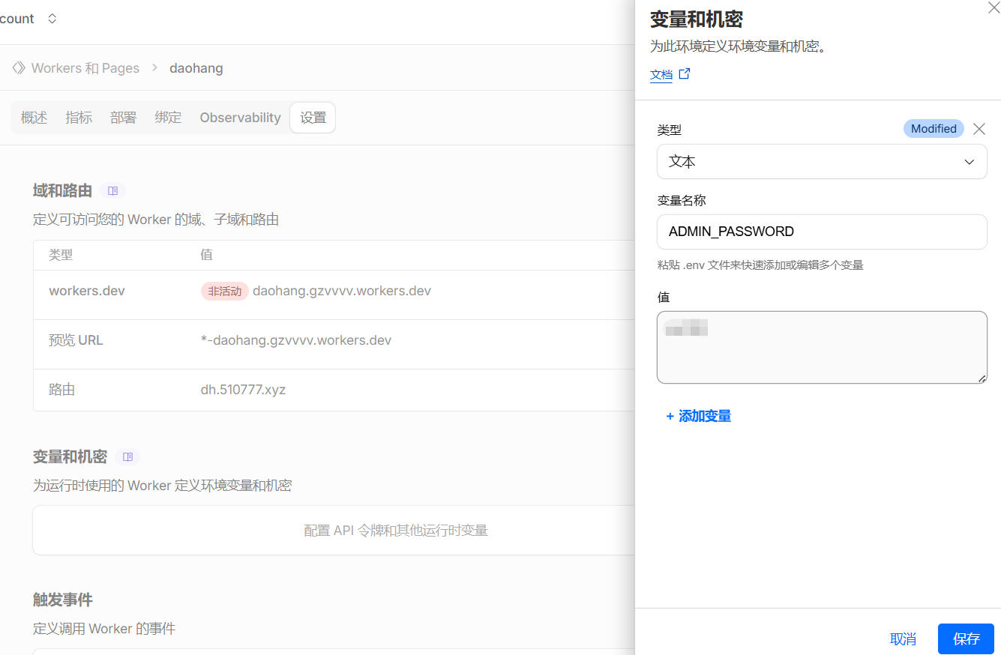Image resolution: width=1001 pixels, height=655 pixels.
Task: Go to the Observability tab
Action: coord(240,118)
